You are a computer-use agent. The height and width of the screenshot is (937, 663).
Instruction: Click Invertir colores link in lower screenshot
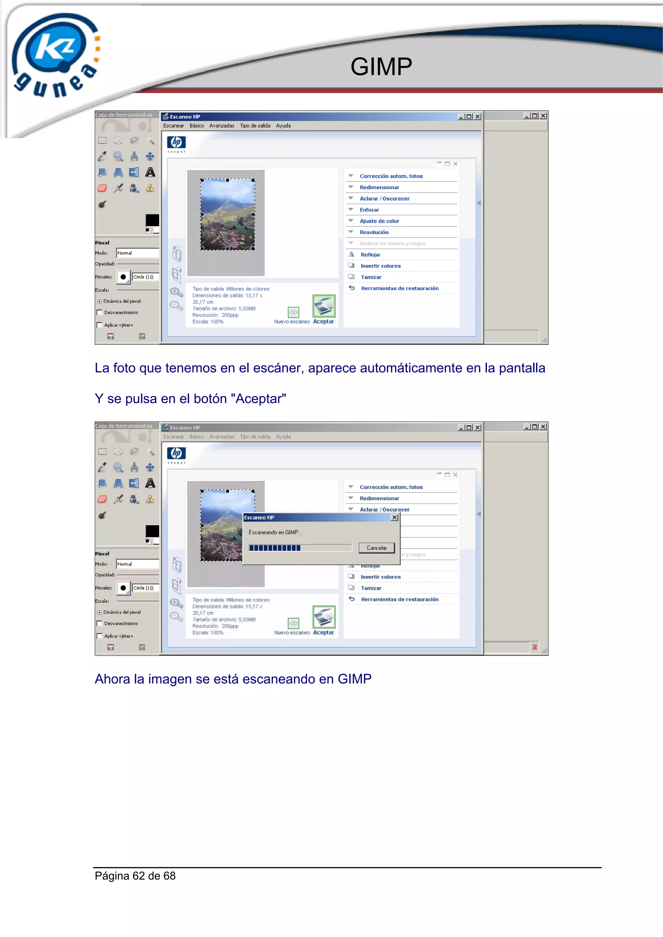click(x=381, y=577)
